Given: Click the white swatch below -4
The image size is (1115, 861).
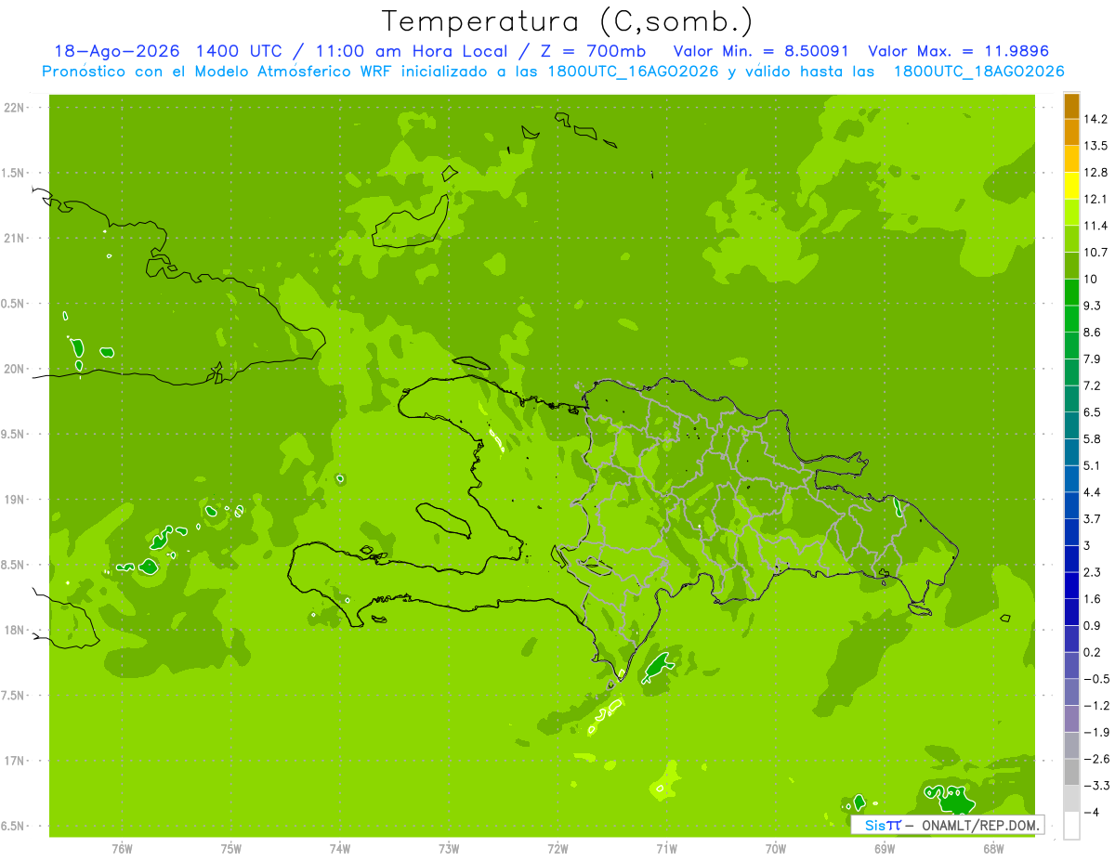Looking at the screenshot, I should [1071, 826].
